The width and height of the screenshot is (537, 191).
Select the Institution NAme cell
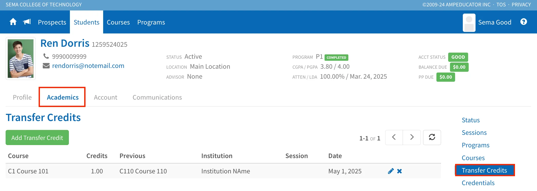coord(225,171)
